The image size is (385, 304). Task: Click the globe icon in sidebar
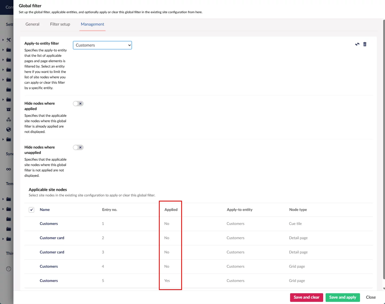9,130
